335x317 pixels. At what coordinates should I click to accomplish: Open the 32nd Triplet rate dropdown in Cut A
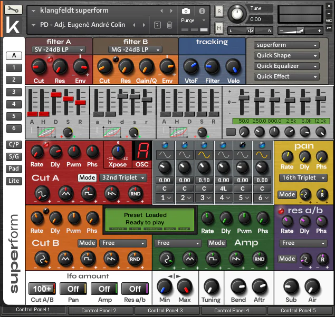[123, 177]
